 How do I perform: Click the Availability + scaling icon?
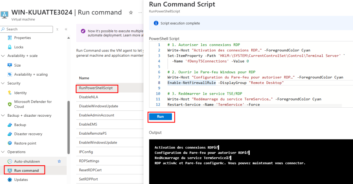click(10, 75)
